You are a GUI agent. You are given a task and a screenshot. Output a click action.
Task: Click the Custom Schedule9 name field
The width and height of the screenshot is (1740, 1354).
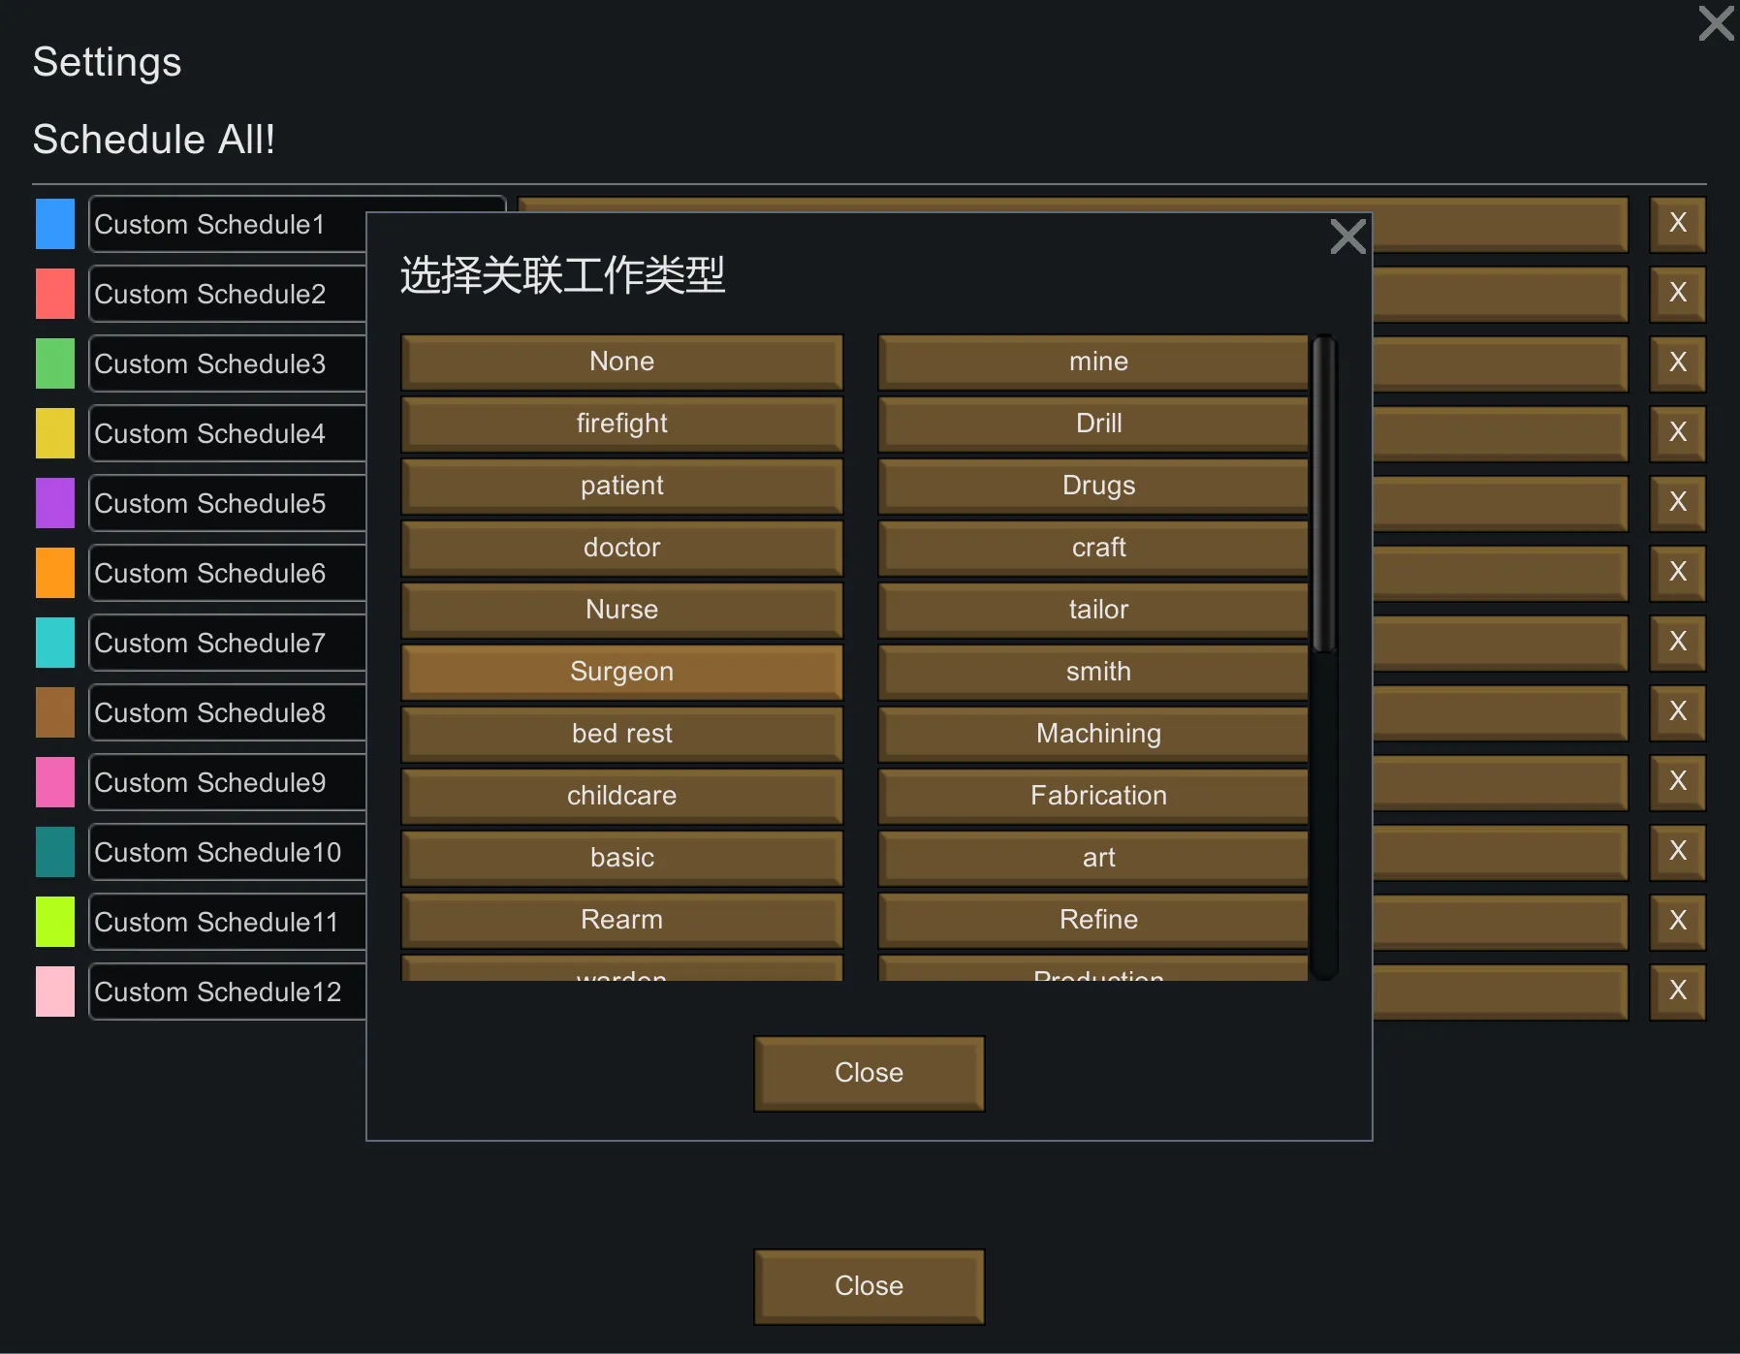coord(228,782)
